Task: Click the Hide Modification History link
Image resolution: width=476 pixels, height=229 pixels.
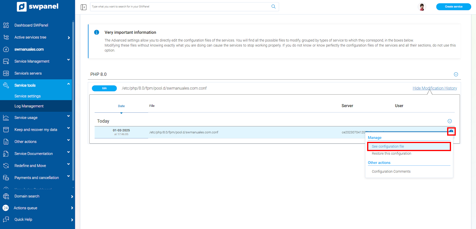Action: coord(434,88)
